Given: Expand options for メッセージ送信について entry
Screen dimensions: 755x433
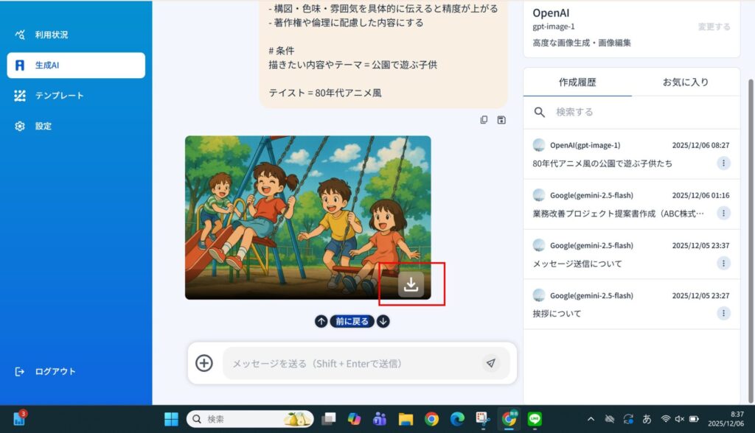Looking at the screenshot, I should (723, 264).
